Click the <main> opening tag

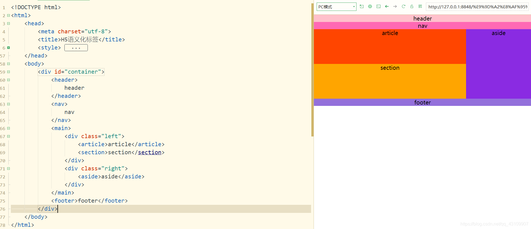pos(61,128)
